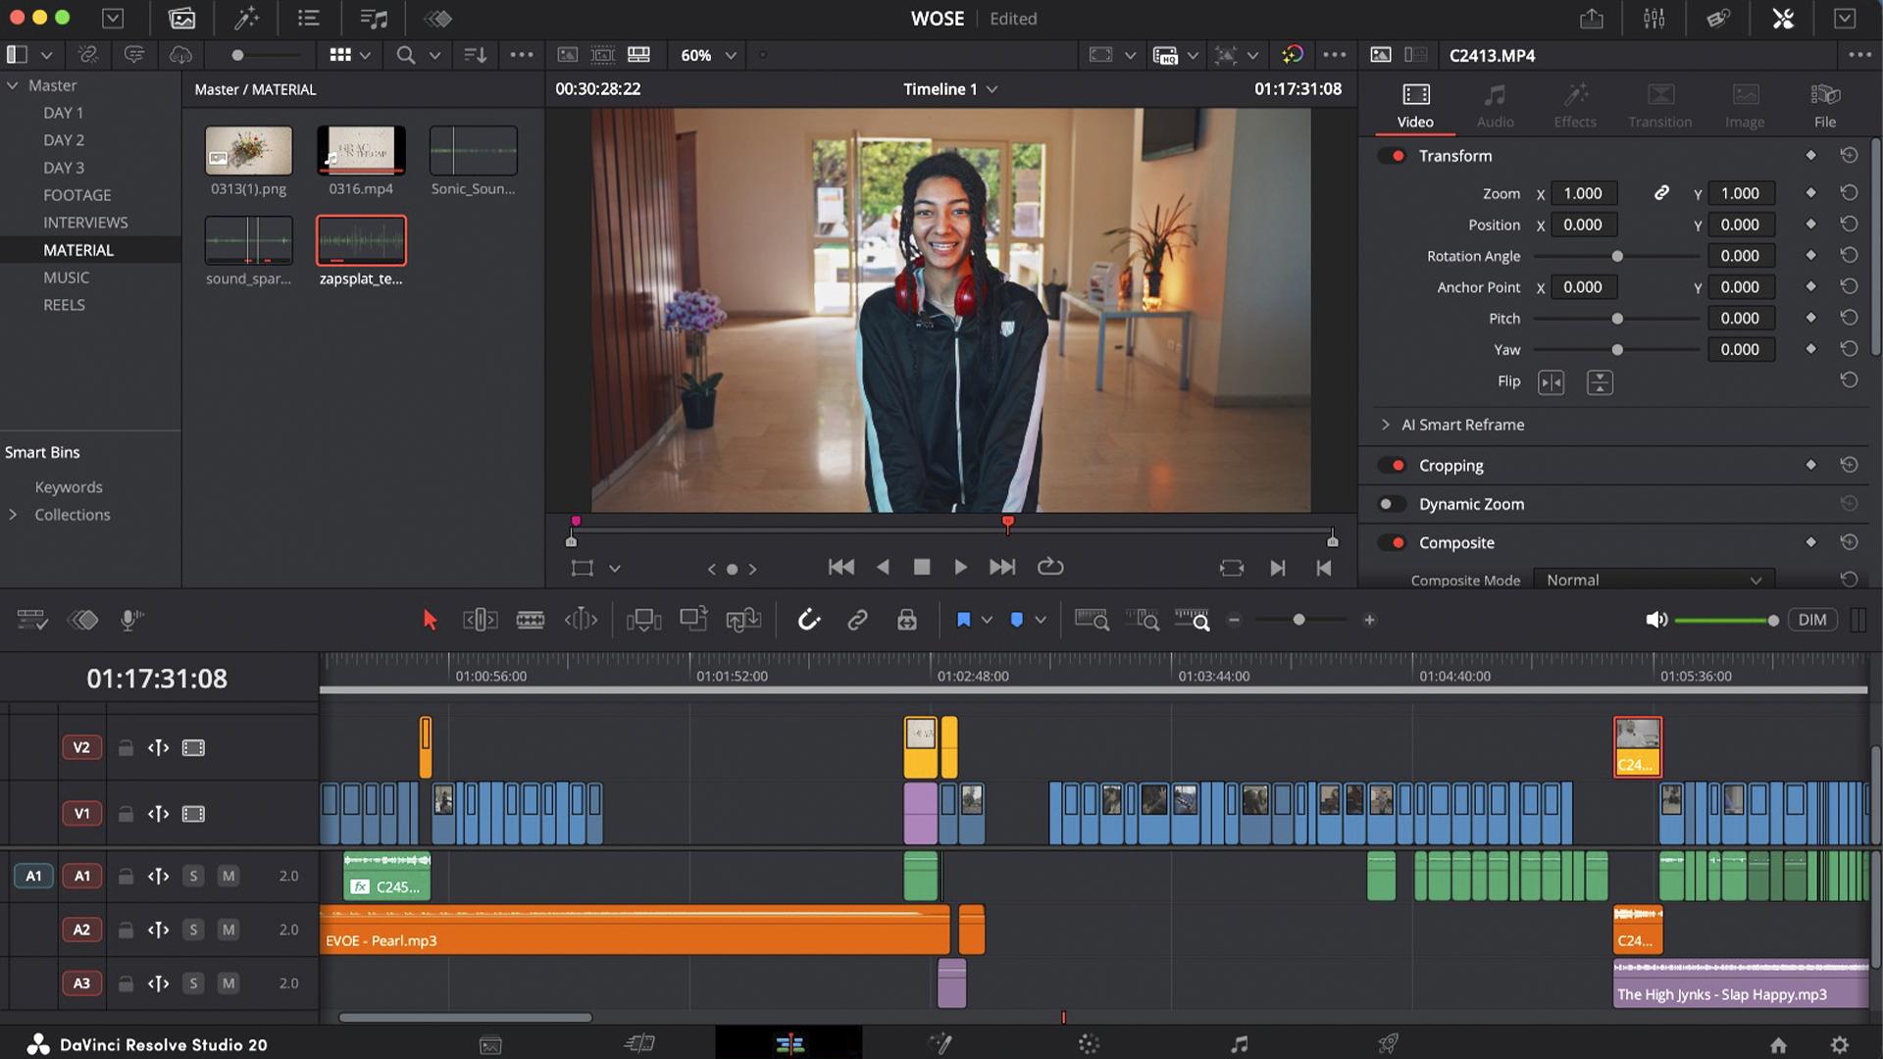Image resolution: width=1883 pixels, height=1059 pixels.
Task: Collapse the Master bin tree
Action: click(x=13, y=85)
